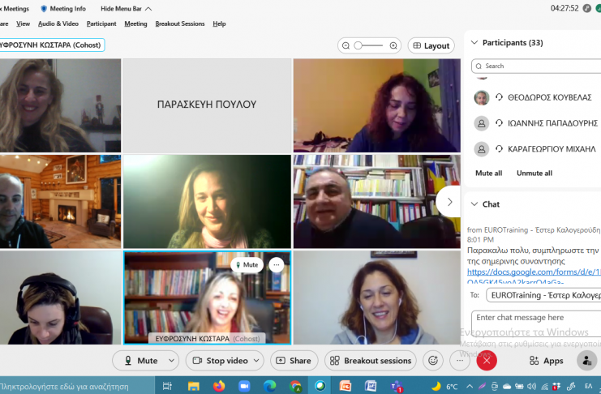Open the three-dots More options button
Screen dimensions: 601x394
coord(460,361)
